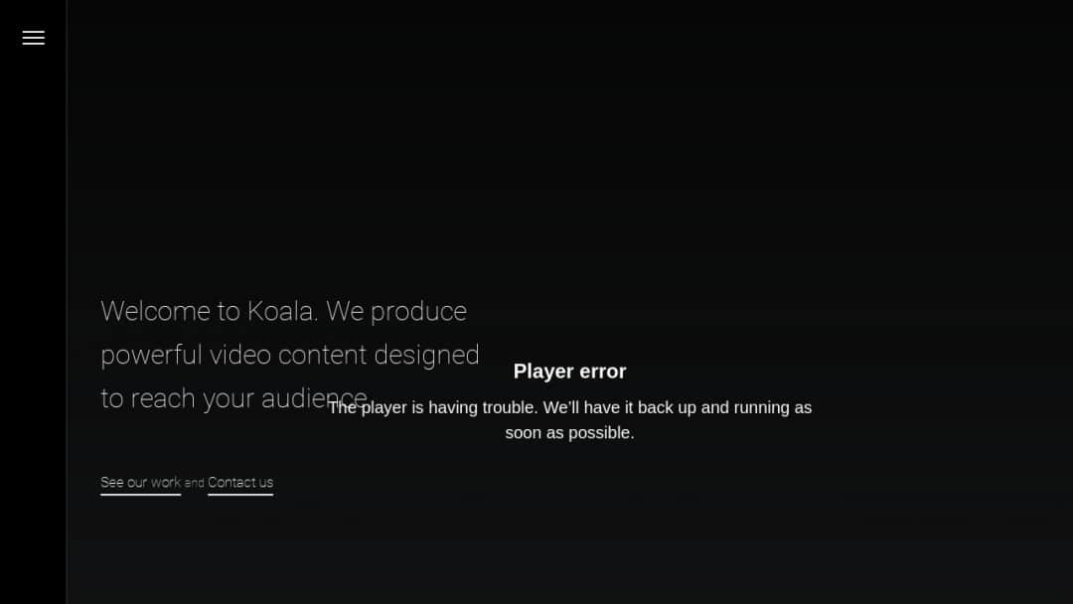Click the word 'and' between the footer links
The height and width of the screenshot is (604, 1073).
click(x=194, y=483)
